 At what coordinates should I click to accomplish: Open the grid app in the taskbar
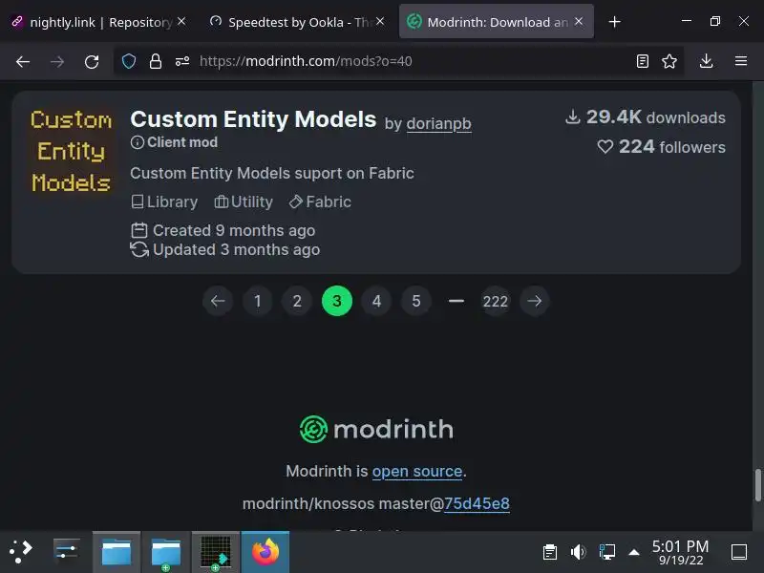[x=216, y=552]
